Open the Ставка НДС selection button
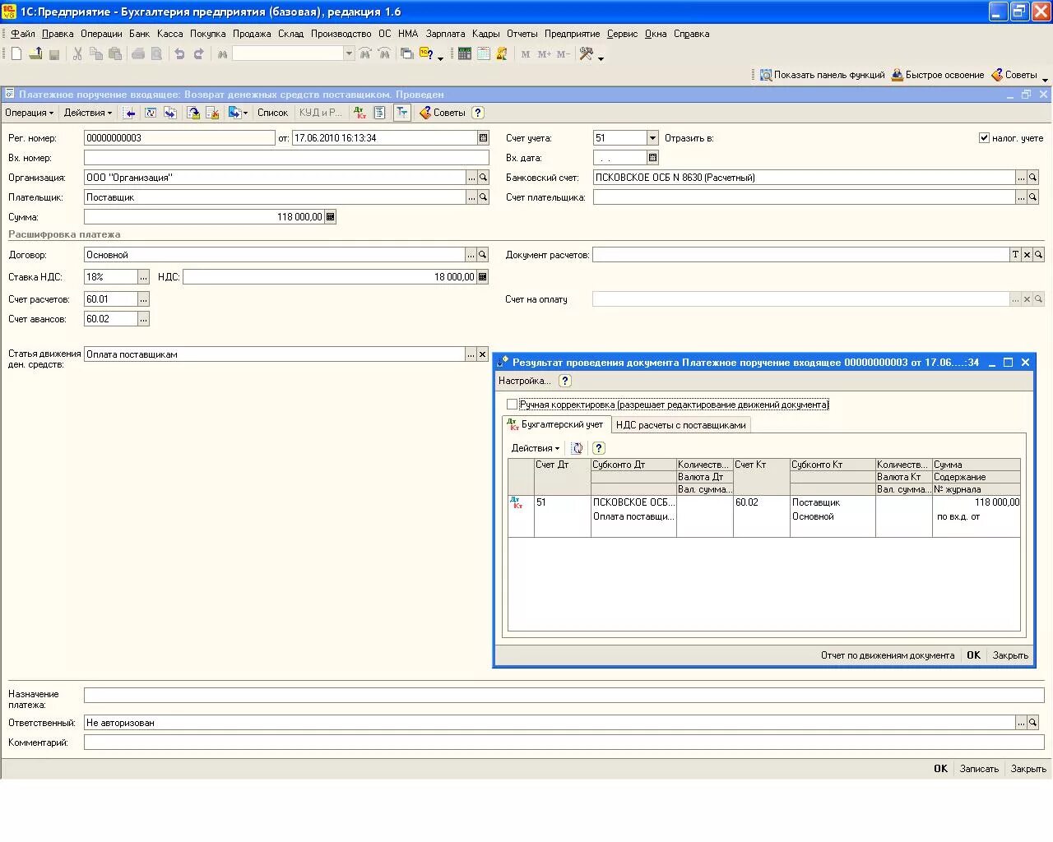Image resolution: width=1053 pixels, height=842 pixels. pyautogui.click(x=144, y=277)
